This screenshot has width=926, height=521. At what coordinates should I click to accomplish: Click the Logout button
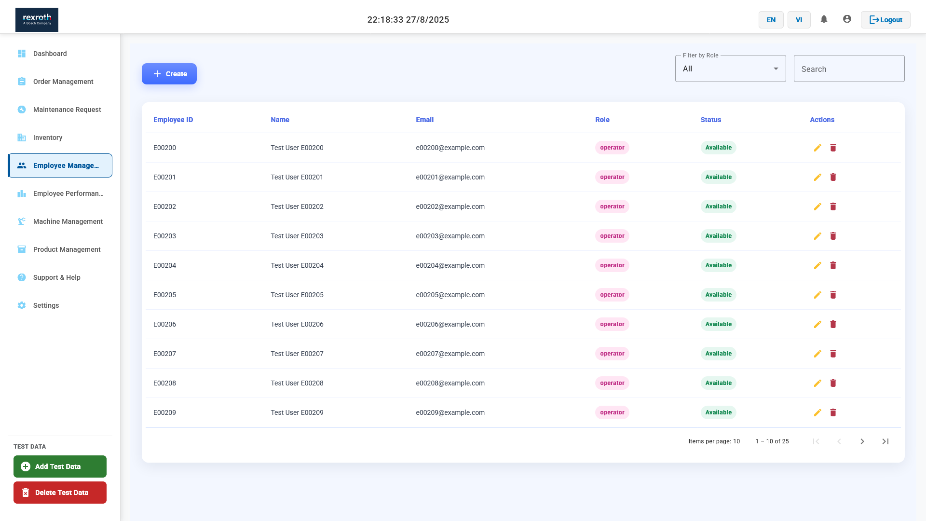[x=885, y=20]
